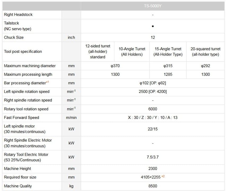
Task: Select the Chuck Size value 12
Action: point(153,37)
